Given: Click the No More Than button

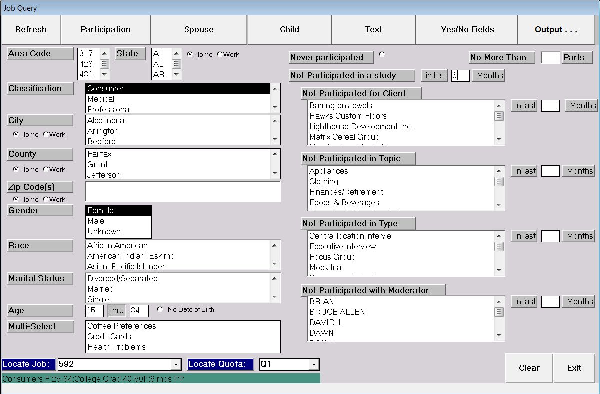Looking at the screenshot, I should click(x=502, y=58).
